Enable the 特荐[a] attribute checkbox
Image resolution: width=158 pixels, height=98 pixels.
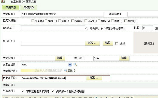(73, 21)
